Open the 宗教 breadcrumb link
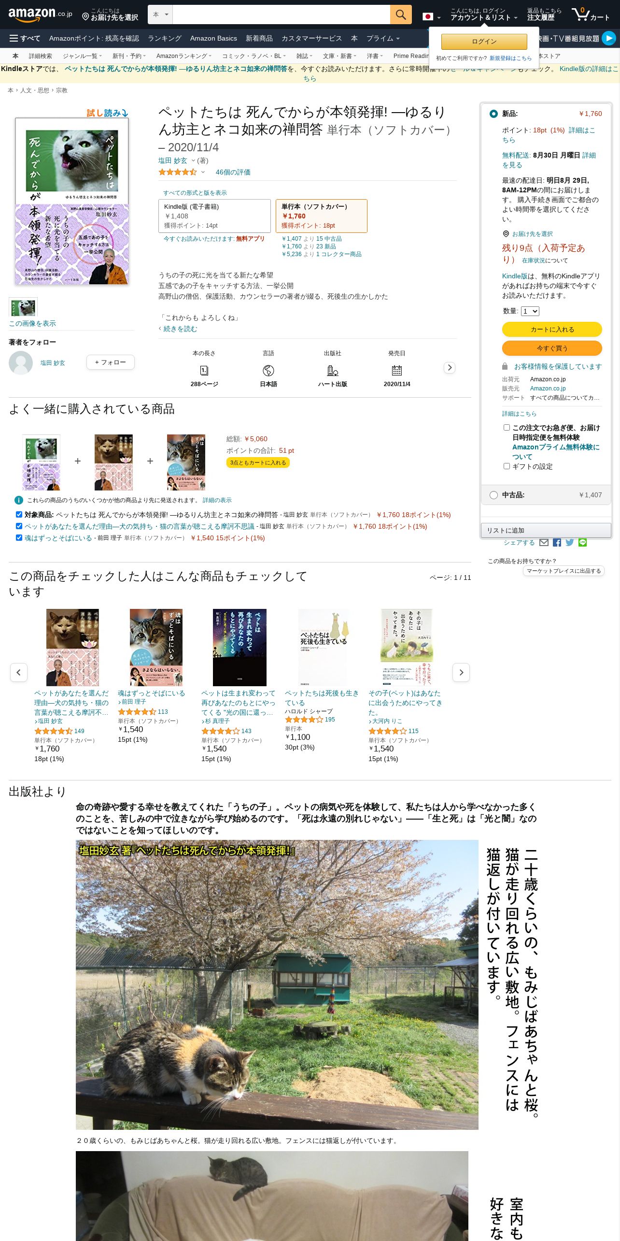This screenshot has width=620, height=1241. pyautogui.click(x=62, y=90)
